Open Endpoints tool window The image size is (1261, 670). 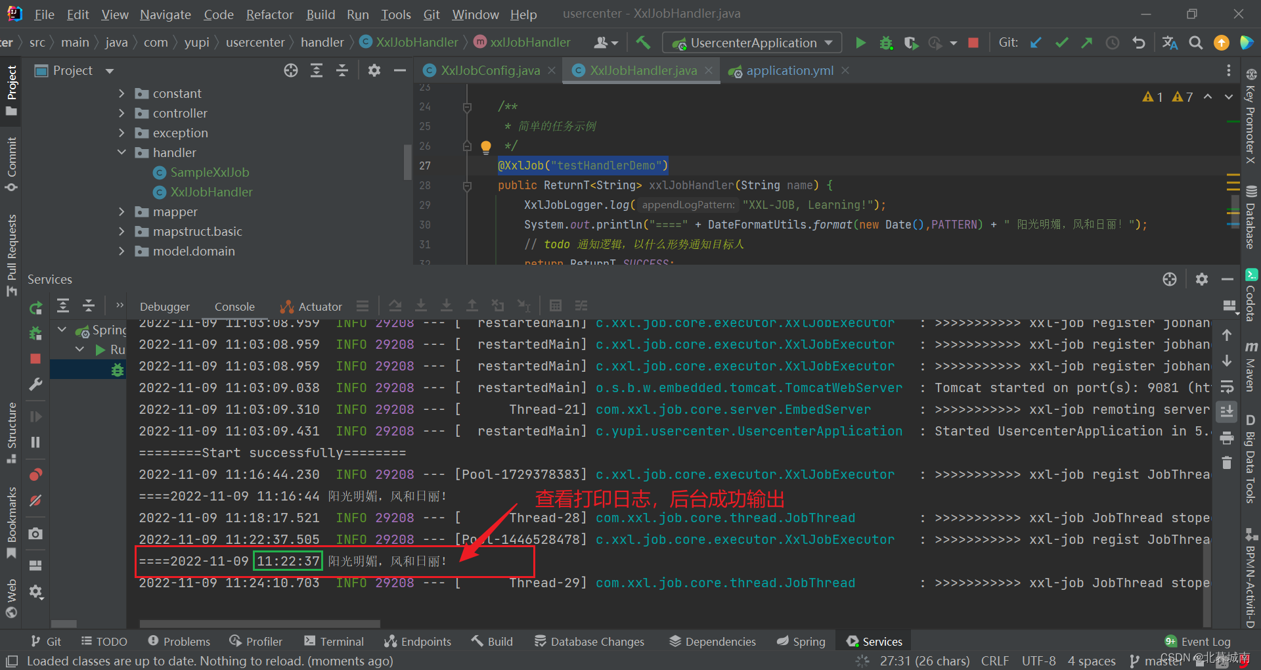coord(418,641)
